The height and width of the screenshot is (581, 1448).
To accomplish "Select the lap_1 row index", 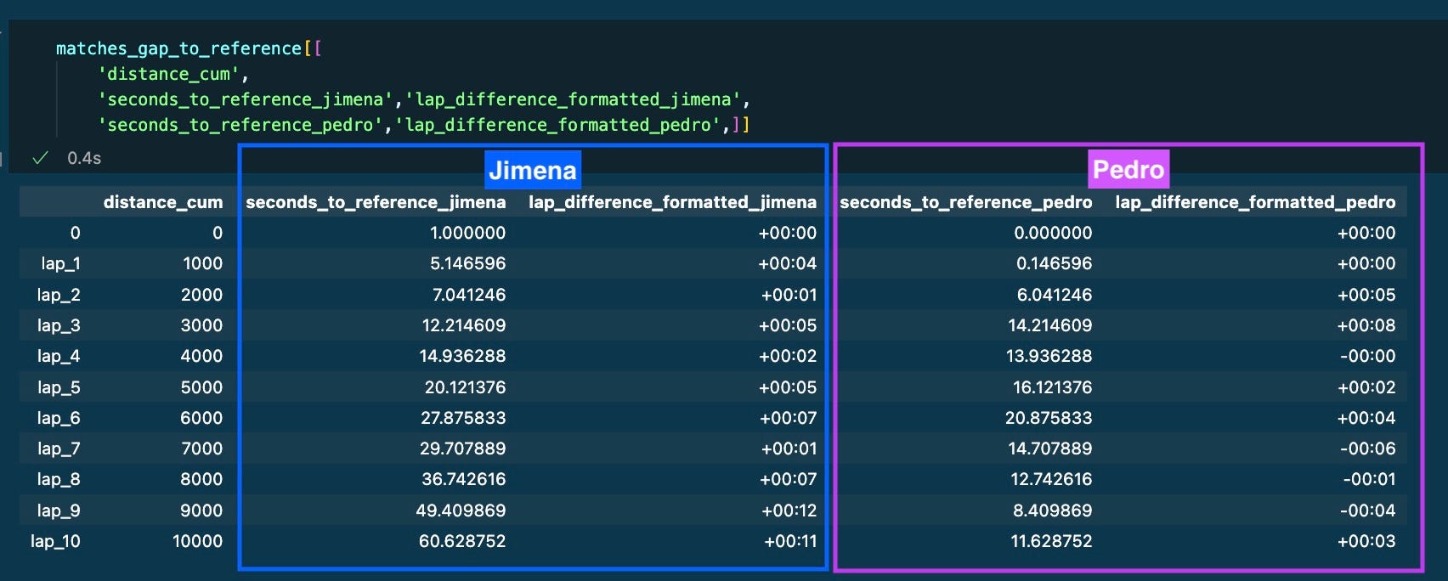I will (60, 263).
